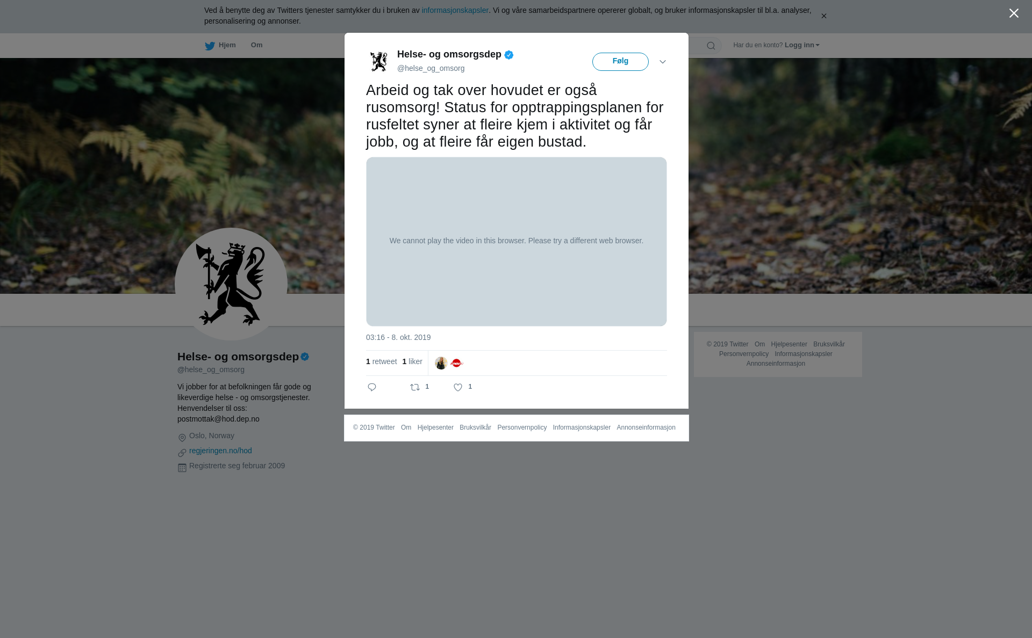Image resolution: width=1032 pixels, height=638 pixels.
Task: Close the tweet overlay with X
Action: point(1014,13)
